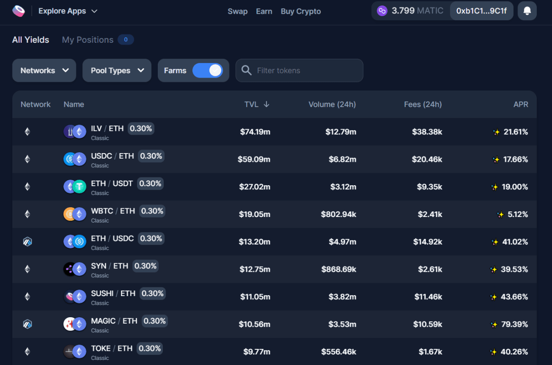Click the $9.77m TVL value
Viewport: 552px width, 365px height.
point(257,352)
